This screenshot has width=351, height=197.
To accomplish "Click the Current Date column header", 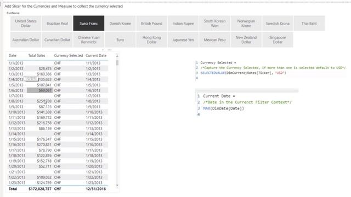I will [x=96, y=55].
